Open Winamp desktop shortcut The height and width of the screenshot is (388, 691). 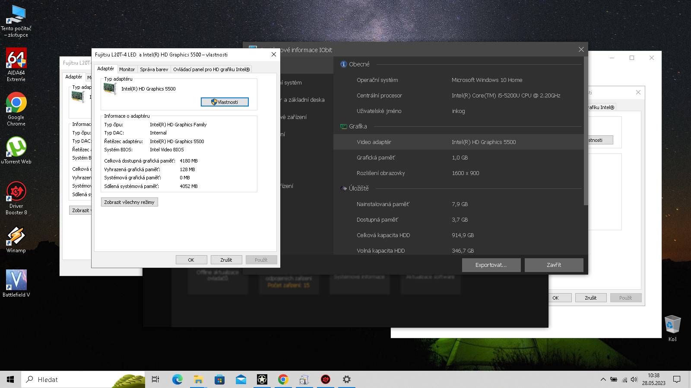tap(16, 239)
